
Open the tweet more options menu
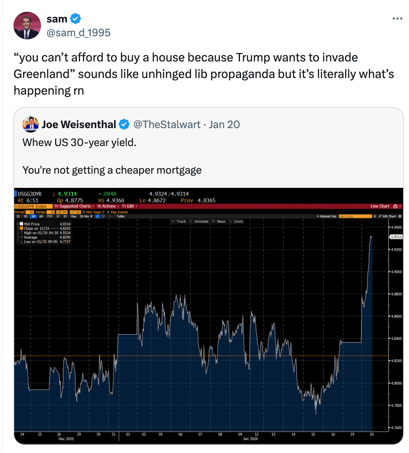point(397,19)
